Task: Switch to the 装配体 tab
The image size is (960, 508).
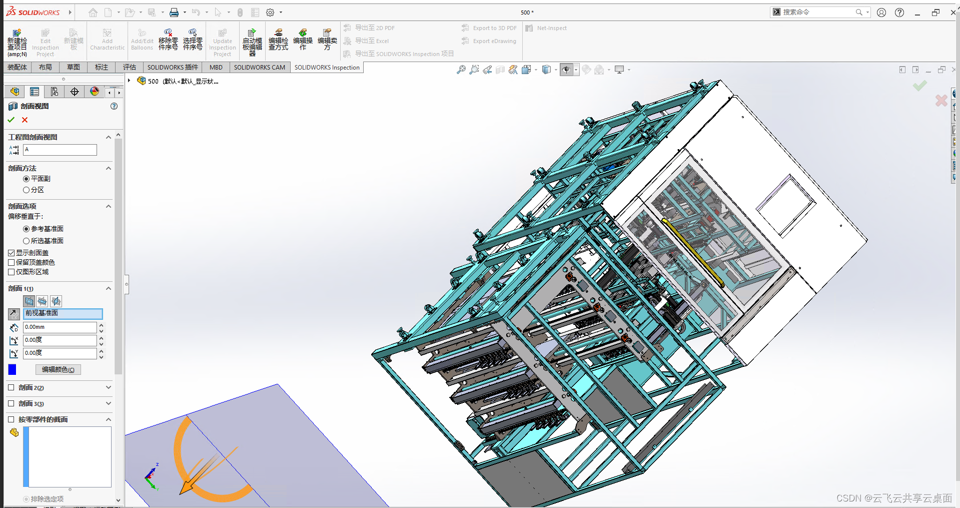Action: click(17, 67)
